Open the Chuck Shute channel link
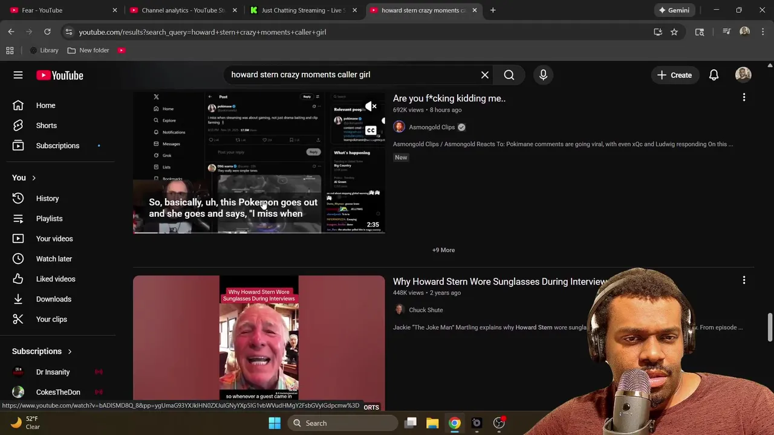 click(426, 310)
